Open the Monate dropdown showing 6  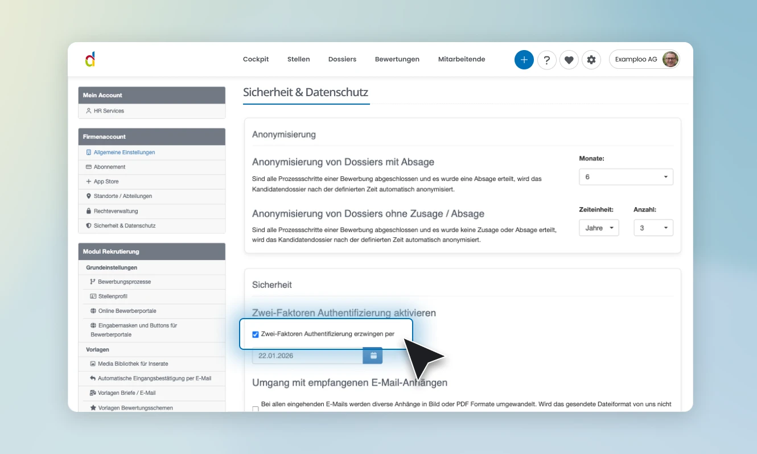626,177
